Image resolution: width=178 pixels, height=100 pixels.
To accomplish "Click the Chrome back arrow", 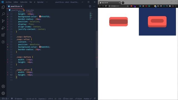I will pos(100,6).
